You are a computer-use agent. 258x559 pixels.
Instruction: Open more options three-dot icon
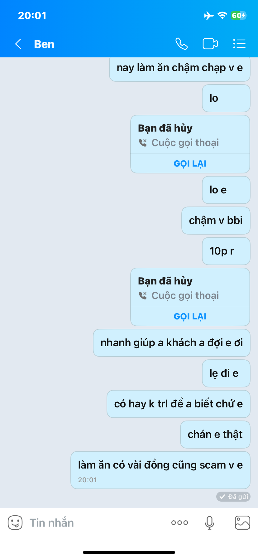179,523
